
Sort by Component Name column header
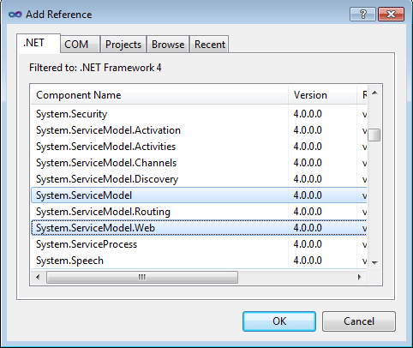[x=159, y=95]
